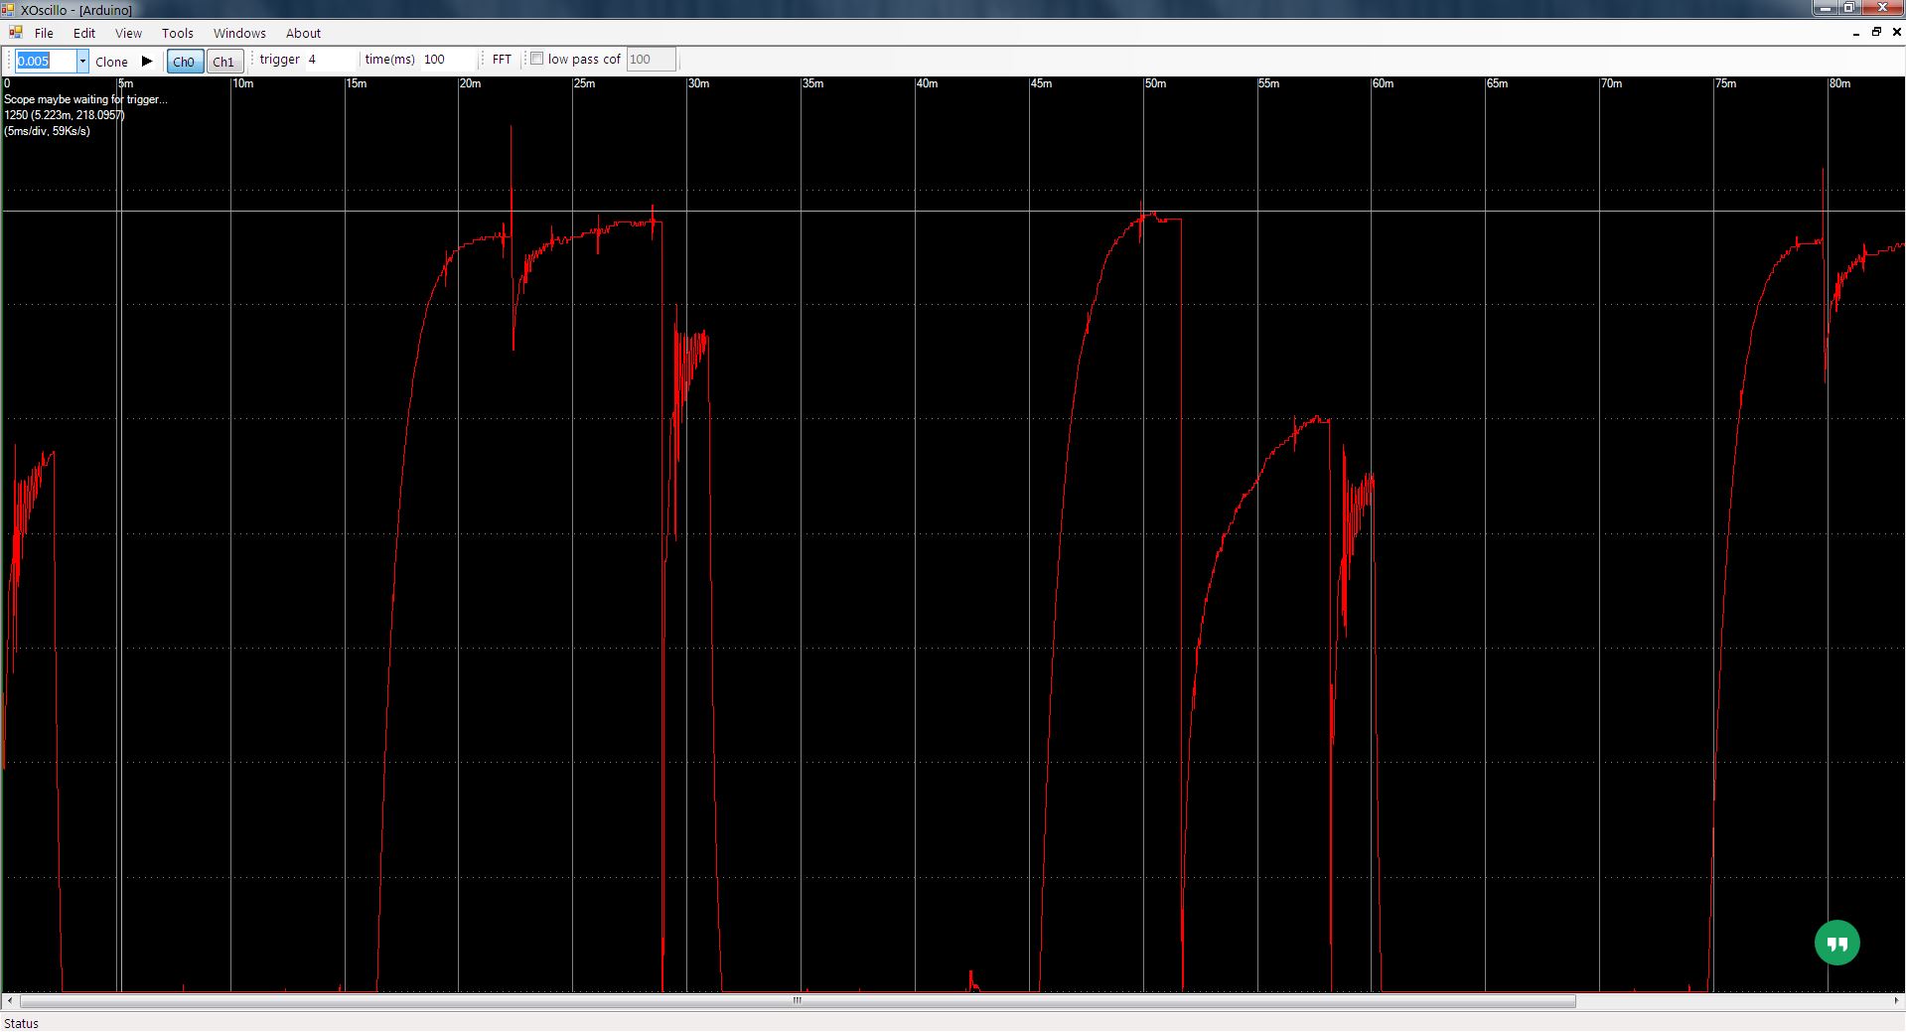The image size is (1906, 1032).
Task: Click the 0.005 time base input field
Action: [x=45, y=61]
